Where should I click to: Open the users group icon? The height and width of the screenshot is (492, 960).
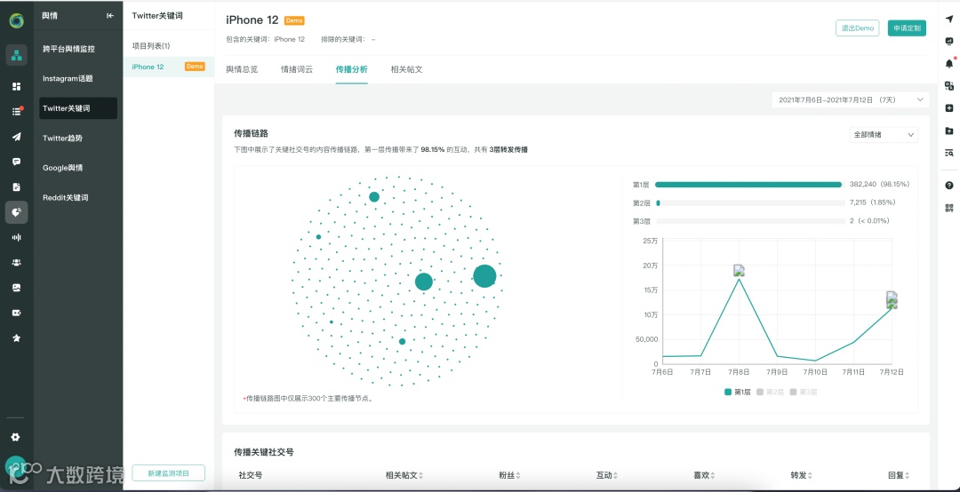17,263
